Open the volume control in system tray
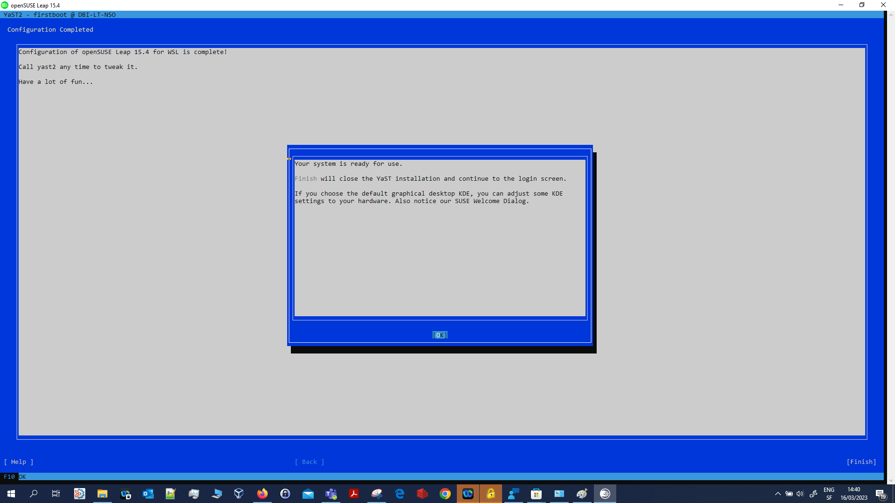895x503 pixels. point(800,494)
